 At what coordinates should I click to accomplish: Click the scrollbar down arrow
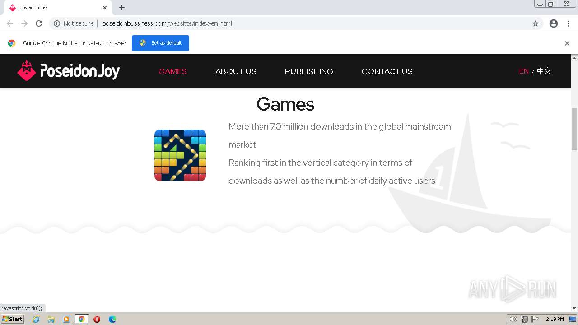point(574,308)
